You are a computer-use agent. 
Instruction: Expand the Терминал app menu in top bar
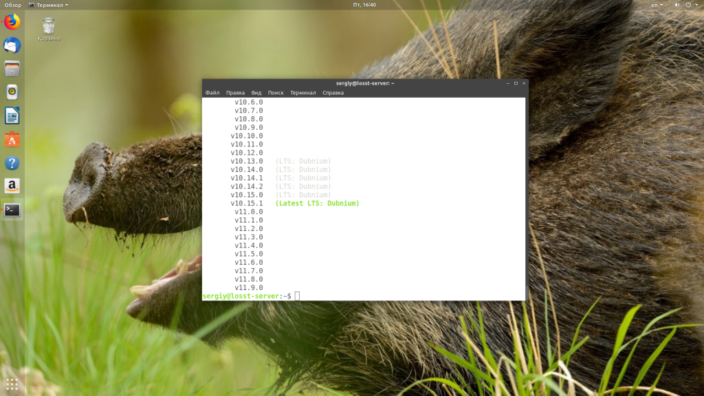point(48,5)
